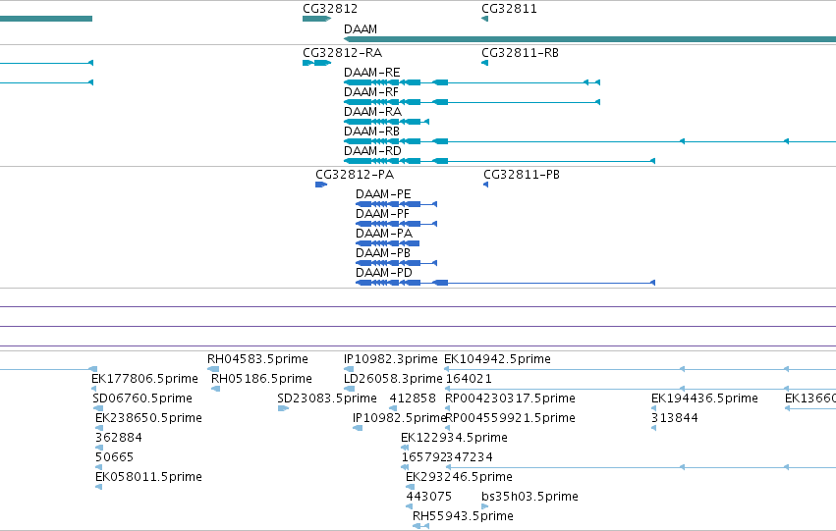
Task: Open the RH04583.5prime EST label
Action: pos(257,359)
